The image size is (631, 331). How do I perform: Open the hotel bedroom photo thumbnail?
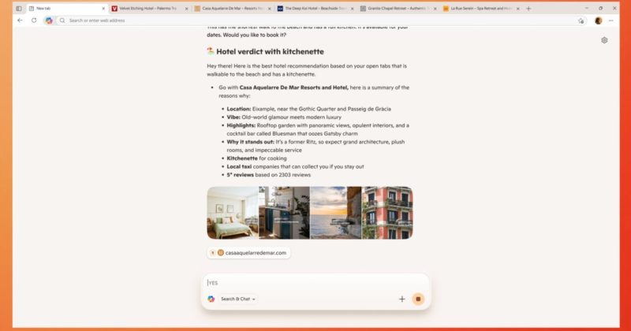232,212
